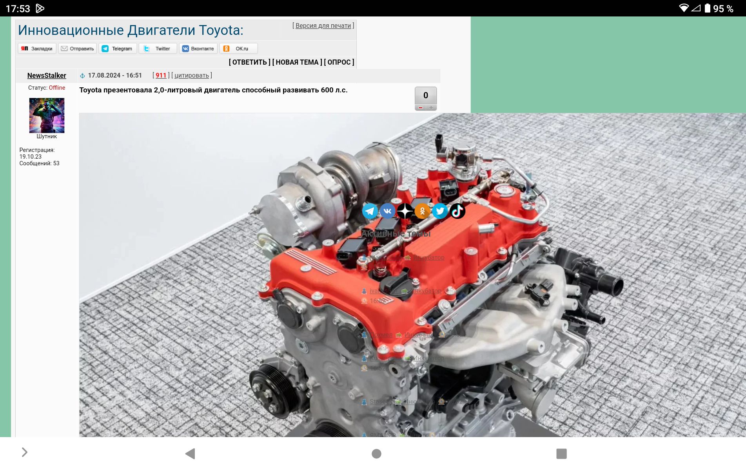Screen dimensions: 746x470
Task: Open the black star Zen social icon
Action: tap(405, 211)
